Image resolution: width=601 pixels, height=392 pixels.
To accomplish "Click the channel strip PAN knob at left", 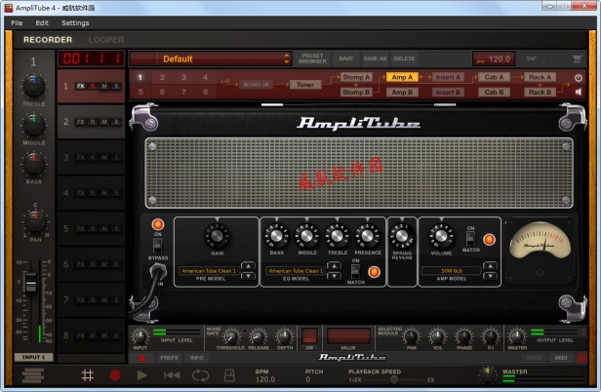I will point(35,222).
